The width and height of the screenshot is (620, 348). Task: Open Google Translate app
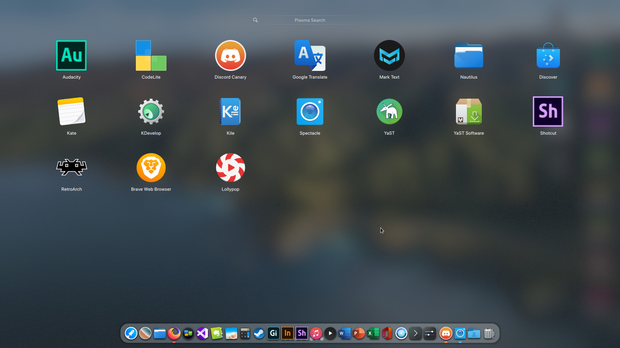[x=310, y=55]
